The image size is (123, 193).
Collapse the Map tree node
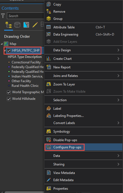tap(2, 44)
